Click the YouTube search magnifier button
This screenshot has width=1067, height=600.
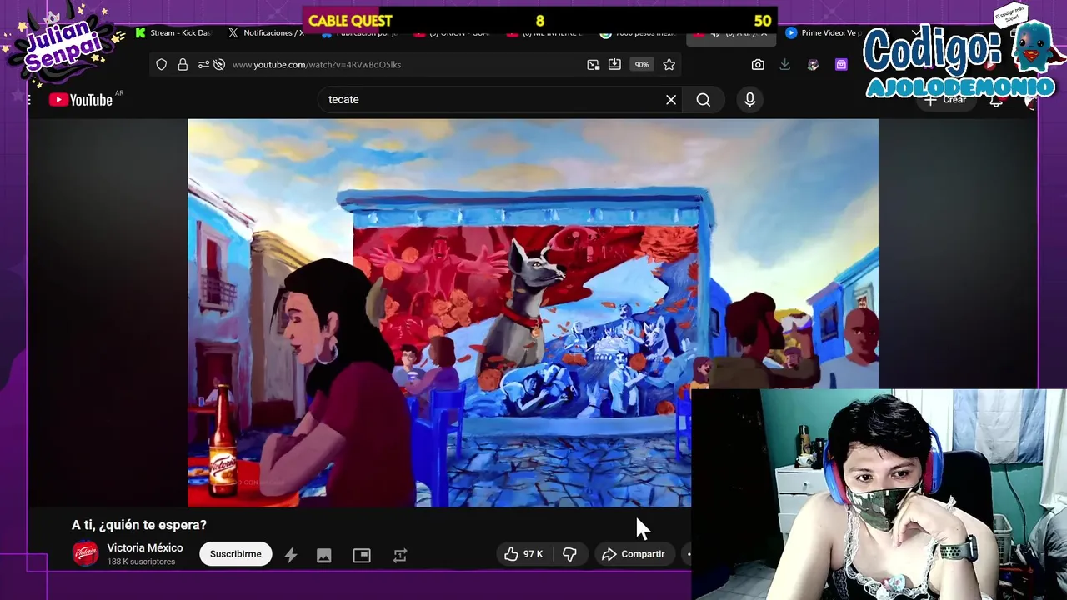pos(704,100)
